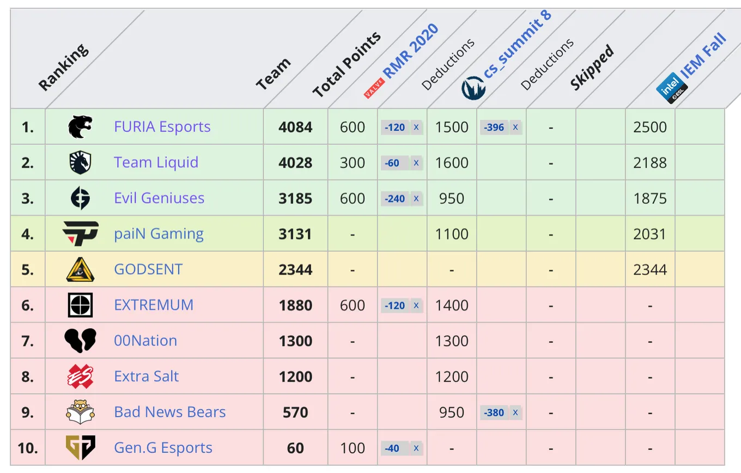This screenshot has width=741, height=473.
Task: Click EXTREMUM's cs_summit score 1400
Action: pyautogui.click(x=452, y=305)
